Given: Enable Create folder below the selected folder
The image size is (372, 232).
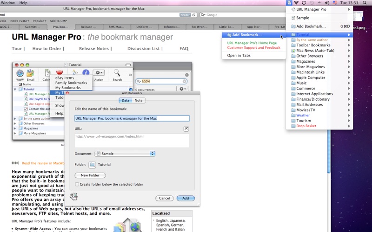Looking at the screenshot, I should point(77,184).
